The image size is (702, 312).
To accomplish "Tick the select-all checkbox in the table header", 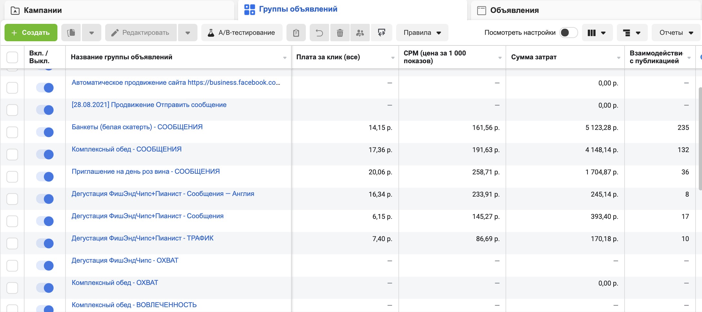I will coord(12,57).
